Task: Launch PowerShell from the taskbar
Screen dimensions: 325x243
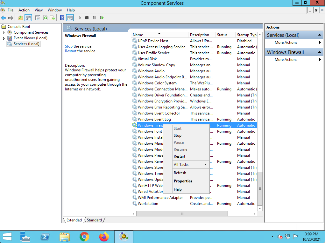Action: coord(45,237)
